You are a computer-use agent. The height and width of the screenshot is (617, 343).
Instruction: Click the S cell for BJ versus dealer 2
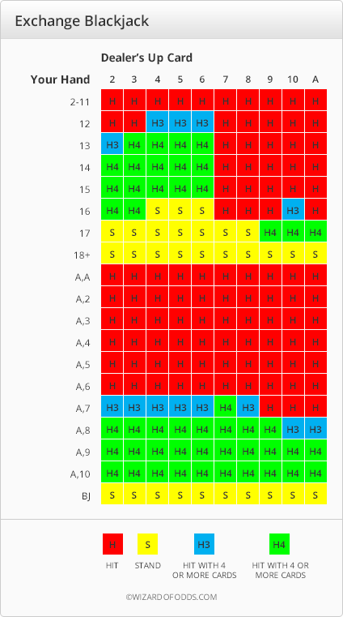pos(112,494)
